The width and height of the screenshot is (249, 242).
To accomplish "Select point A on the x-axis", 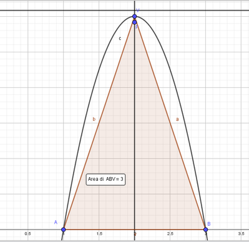I will coord(64,230).
